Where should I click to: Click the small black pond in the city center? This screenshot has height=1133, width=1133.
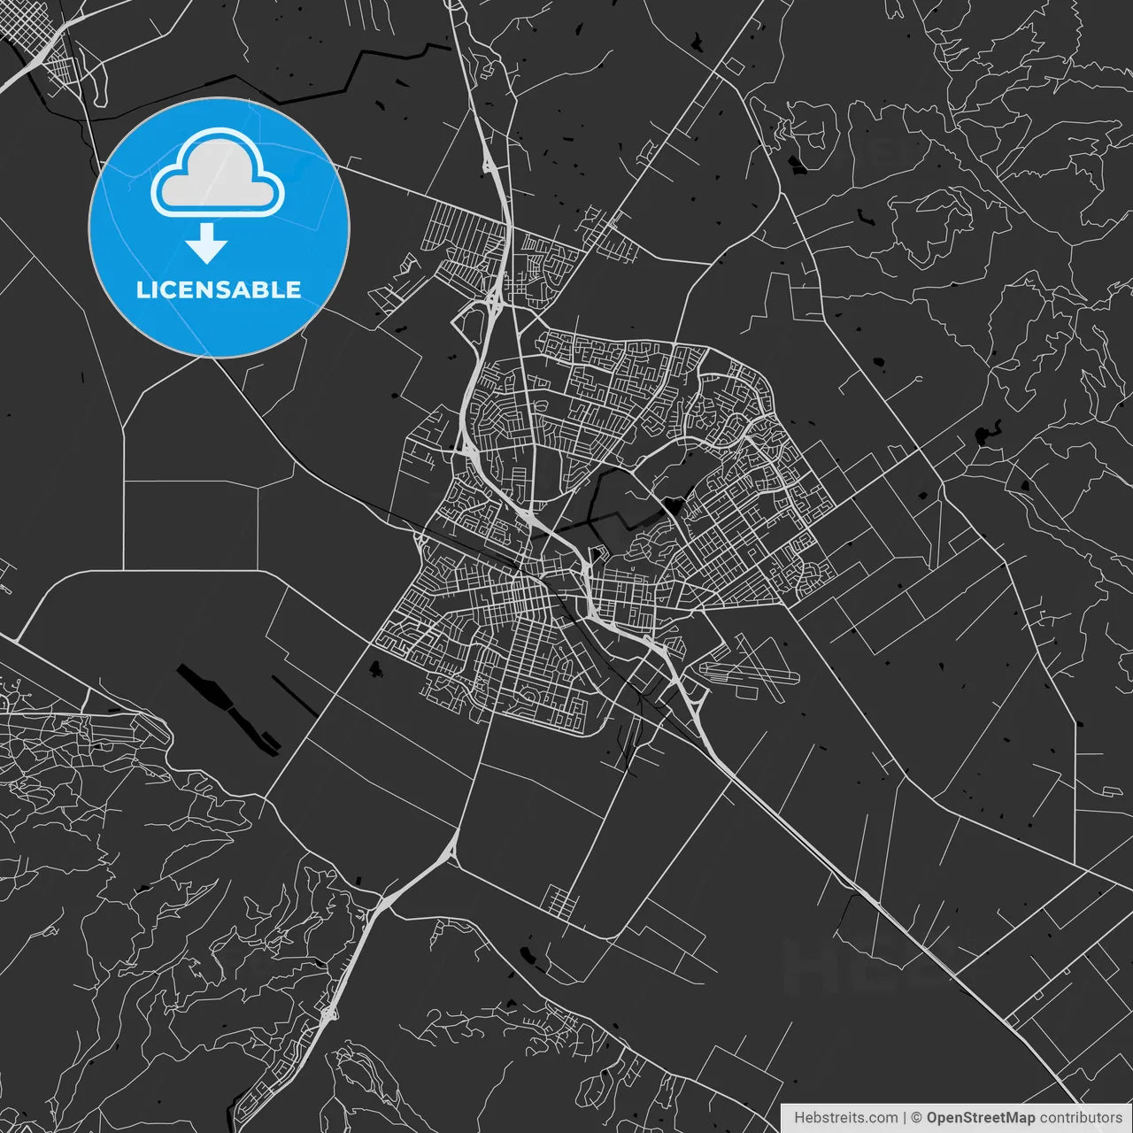coord(674,506)
